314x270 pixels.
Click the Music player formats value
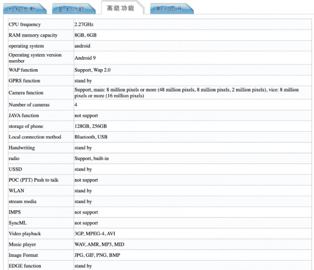[99, 245]
